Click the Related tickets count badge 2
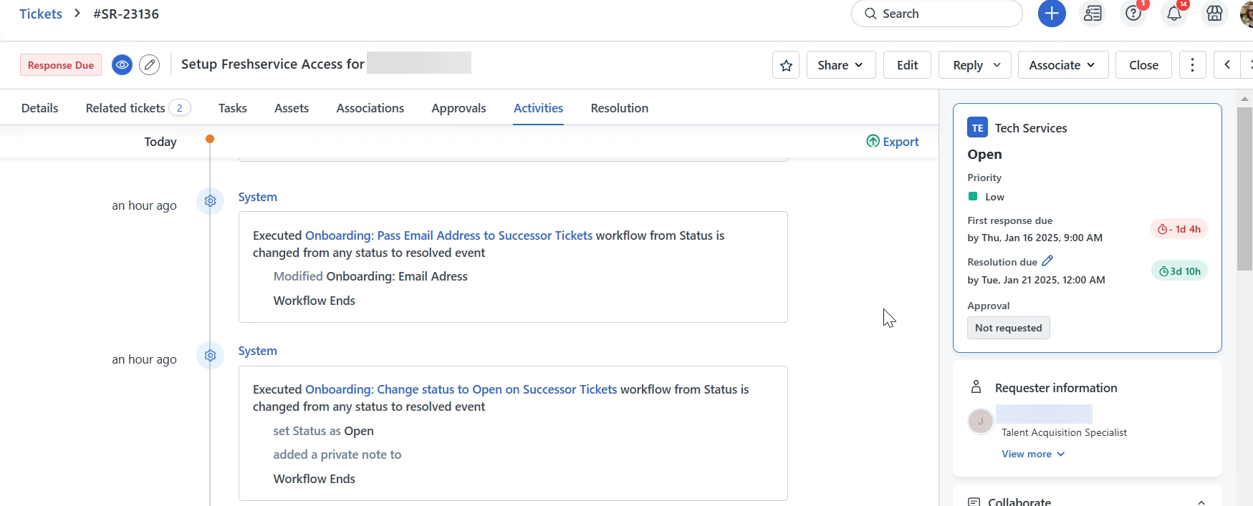This screenshot has width=1253, height=506. pyautogui.click(x=180, y=108)
